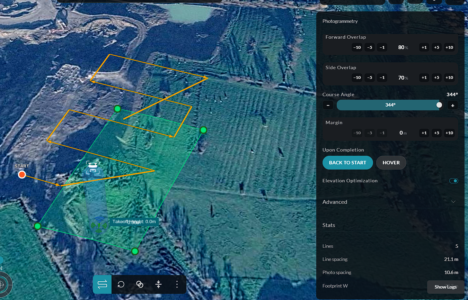Increase Margin by 10

[449, 133]
